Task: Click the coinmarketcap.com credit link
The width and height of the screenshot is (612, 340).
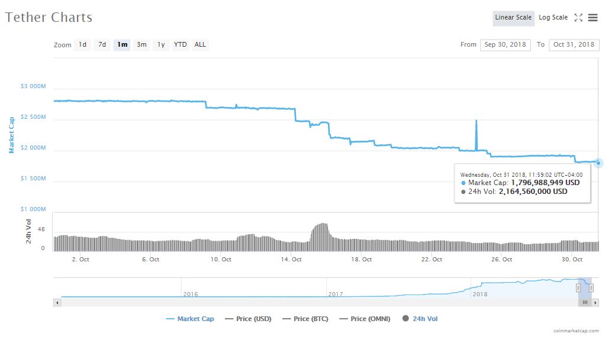Action: point(576,331)
